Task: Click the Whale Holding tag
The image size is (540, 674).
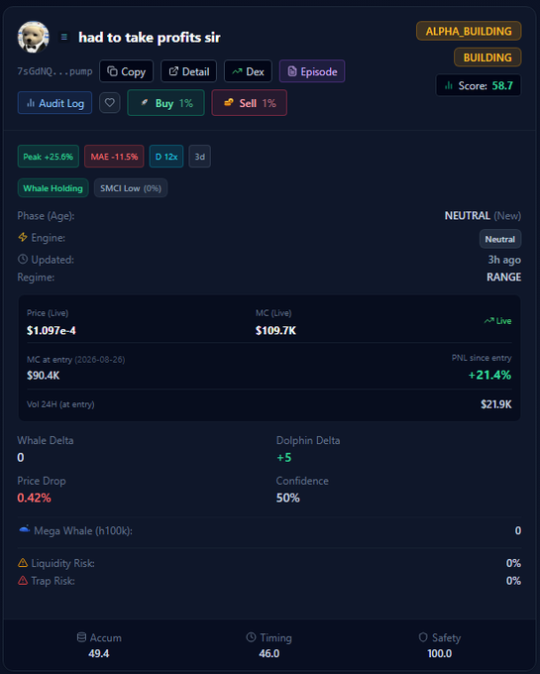Action: pyautogui.click(x=53, y=188)
